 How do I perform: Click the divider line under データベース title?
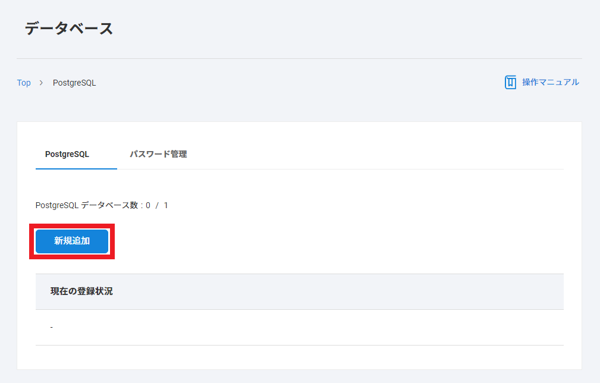click(300, 58)
